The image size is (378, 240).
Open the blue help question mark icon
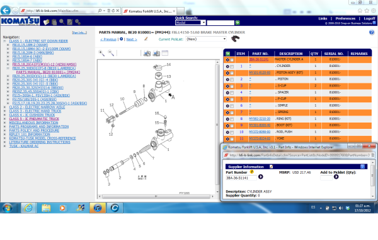pyautogui.click(x=372, y=32)
